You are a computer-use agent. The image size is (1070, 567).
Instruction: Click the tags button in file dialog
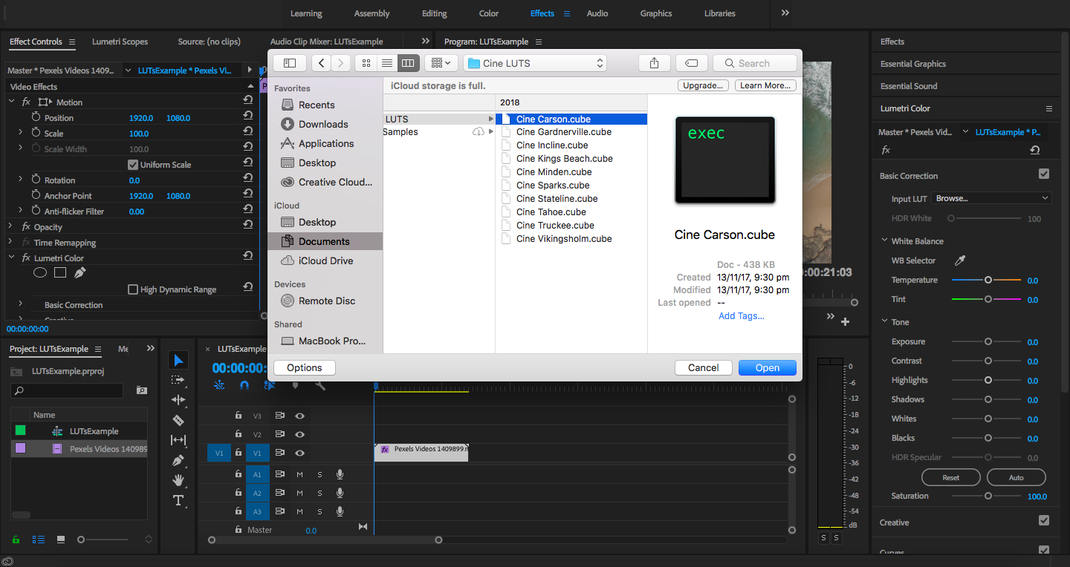[691, 63]
